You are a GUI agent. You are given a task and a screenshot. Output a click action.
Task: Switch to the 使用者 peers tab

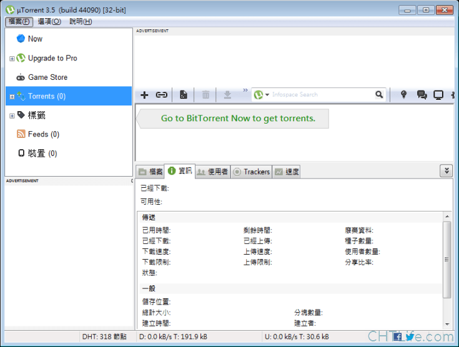(x=212, y=172)
